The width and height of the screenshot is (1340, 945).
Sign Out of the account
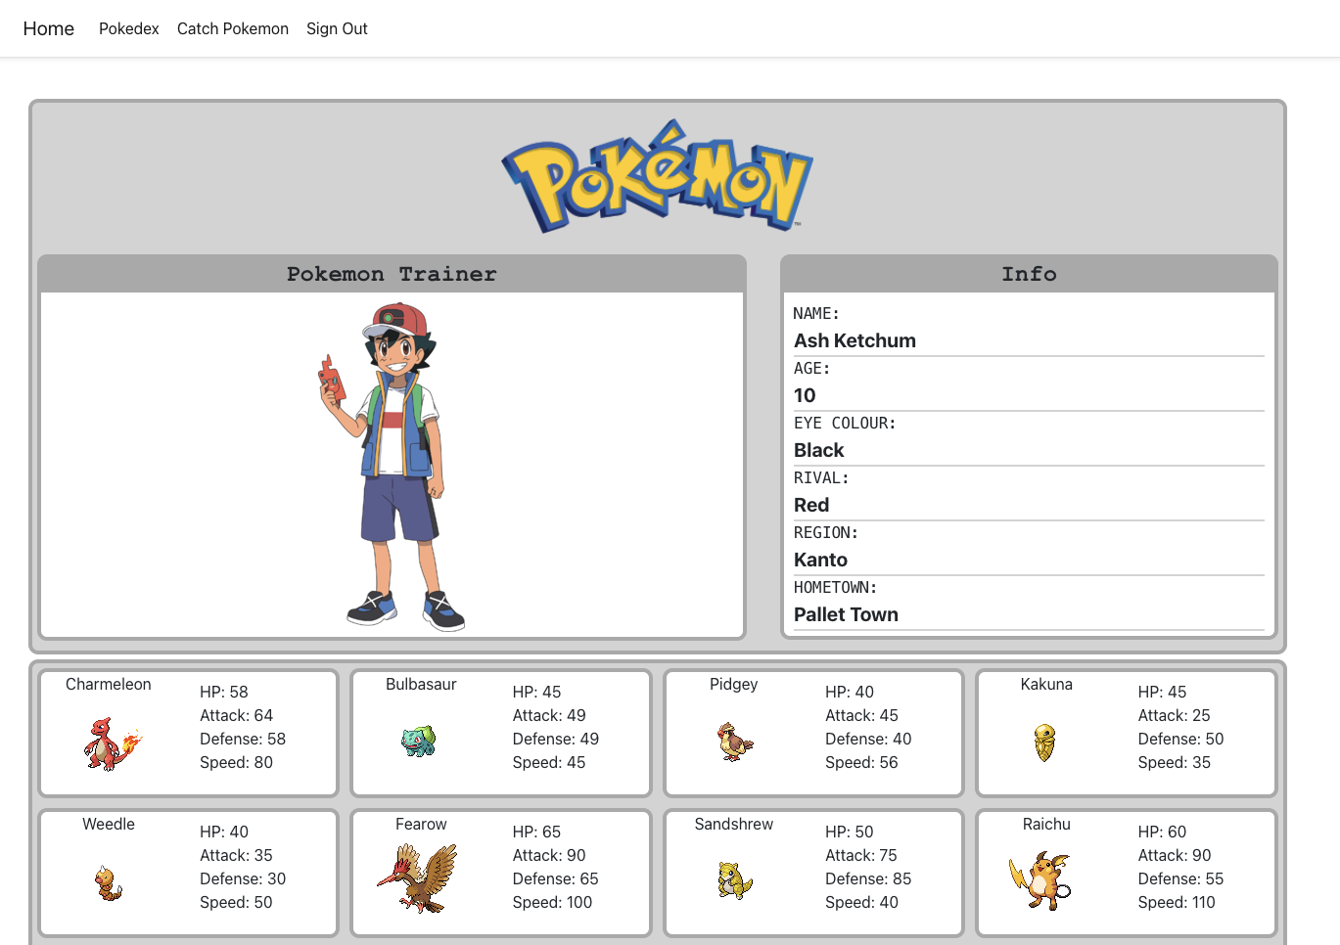[337, 29]
